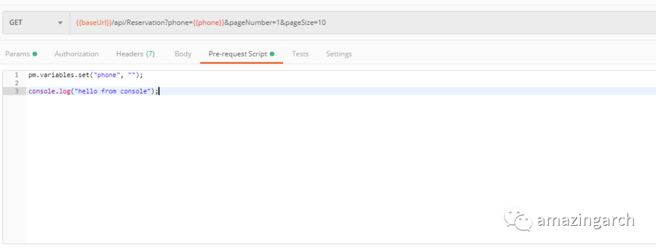Open the Body tab
The width and height of the screenshot is (656, 250).
click(x=183, y=54)
